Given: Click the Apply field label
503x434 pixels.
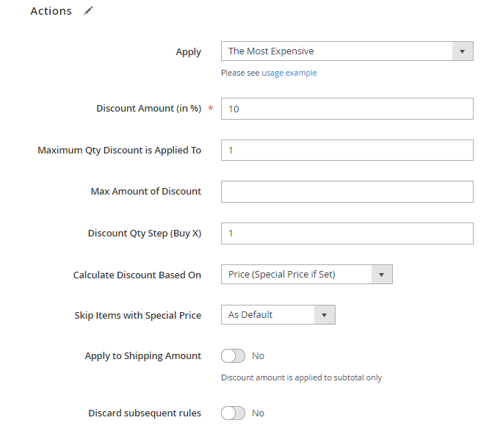Looking at the screenshot, I should click(x=188, y=52).
